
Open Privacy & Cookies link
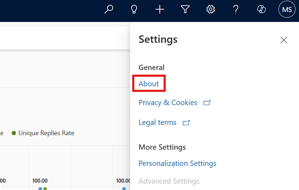pos(168,103)
